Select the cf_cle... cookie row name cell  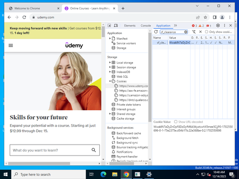click(x=160, y=42)
